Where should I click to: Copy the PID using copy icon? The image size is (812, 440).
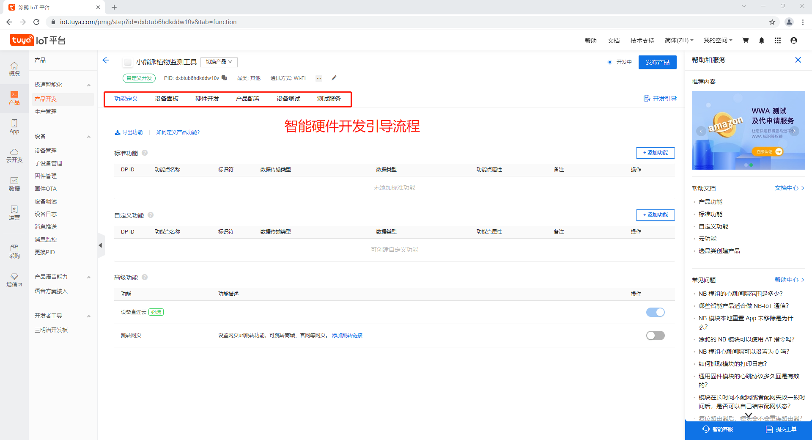click(x=224, y=78)
